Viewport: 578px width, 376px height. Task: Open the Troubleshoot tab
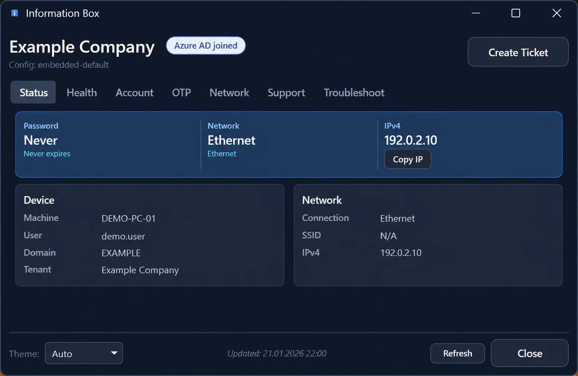pos(354,92)
